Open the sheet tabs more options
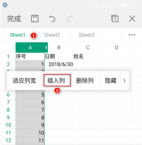The width and height of the screenshot is (142, 145). (x=131, y=35)
